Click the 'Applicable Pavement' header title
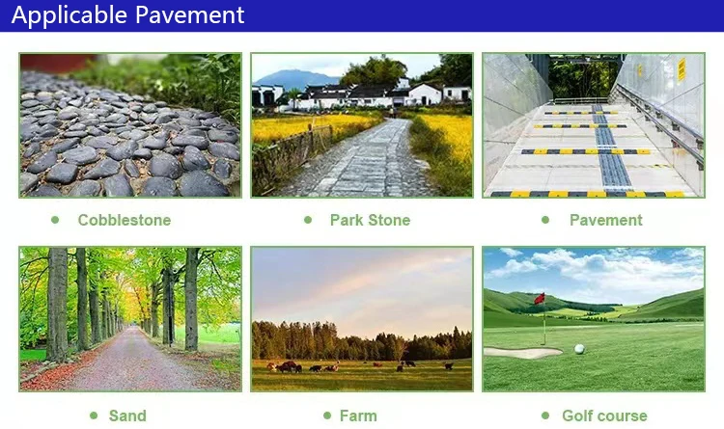Image resolution: width=724 pixels, height=429 pixels. tap(127, 14)
